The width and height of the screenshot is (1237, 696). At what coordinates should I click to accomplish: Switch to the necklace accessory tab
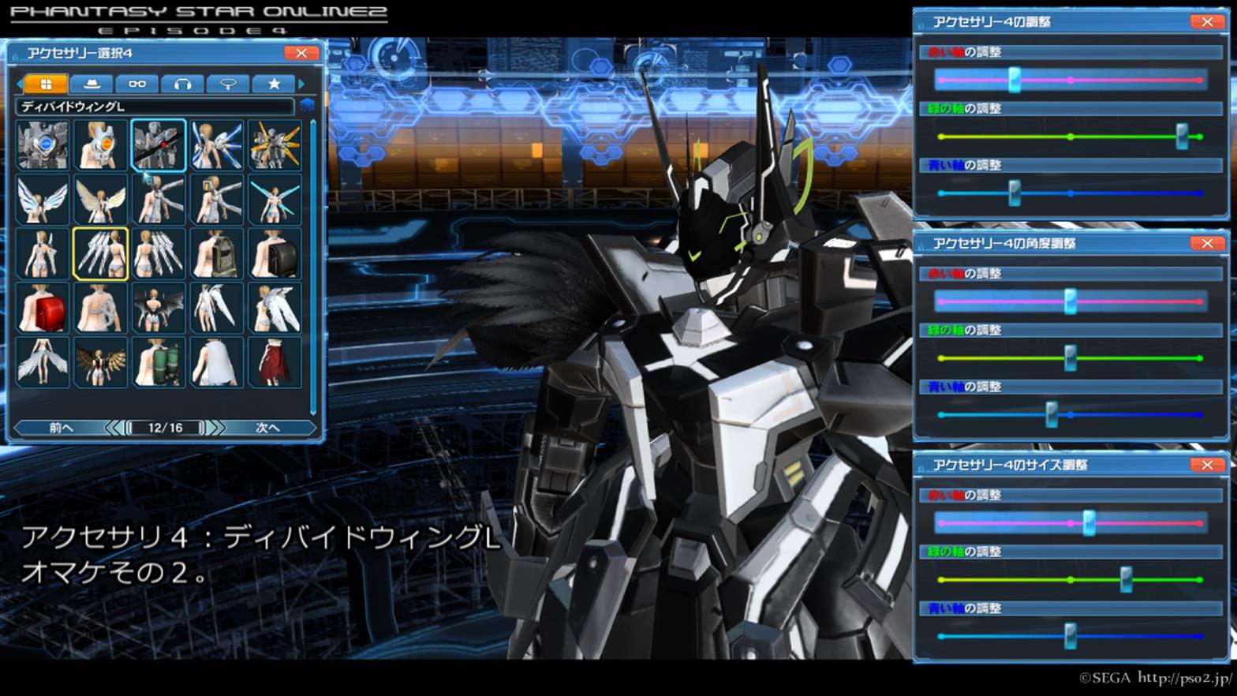(228, 84)
